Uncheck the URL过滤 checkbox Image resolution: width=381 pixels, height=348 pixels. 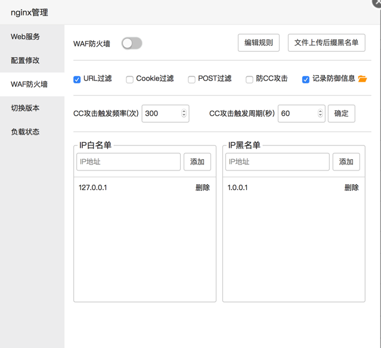tap(77, 79)
